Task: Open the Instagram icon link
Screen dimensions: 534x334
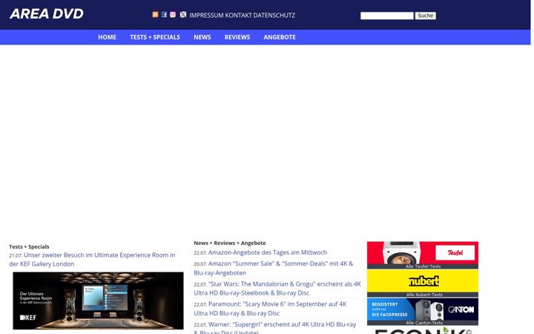Action: [x=173, y=15]
